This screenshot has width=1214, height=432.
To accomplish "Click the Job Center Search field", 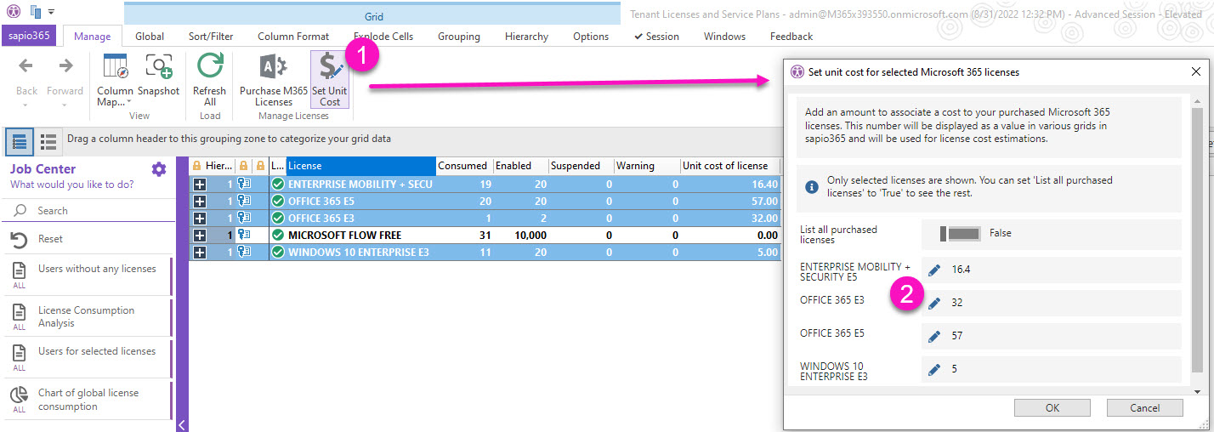I will tap(88, 210).
